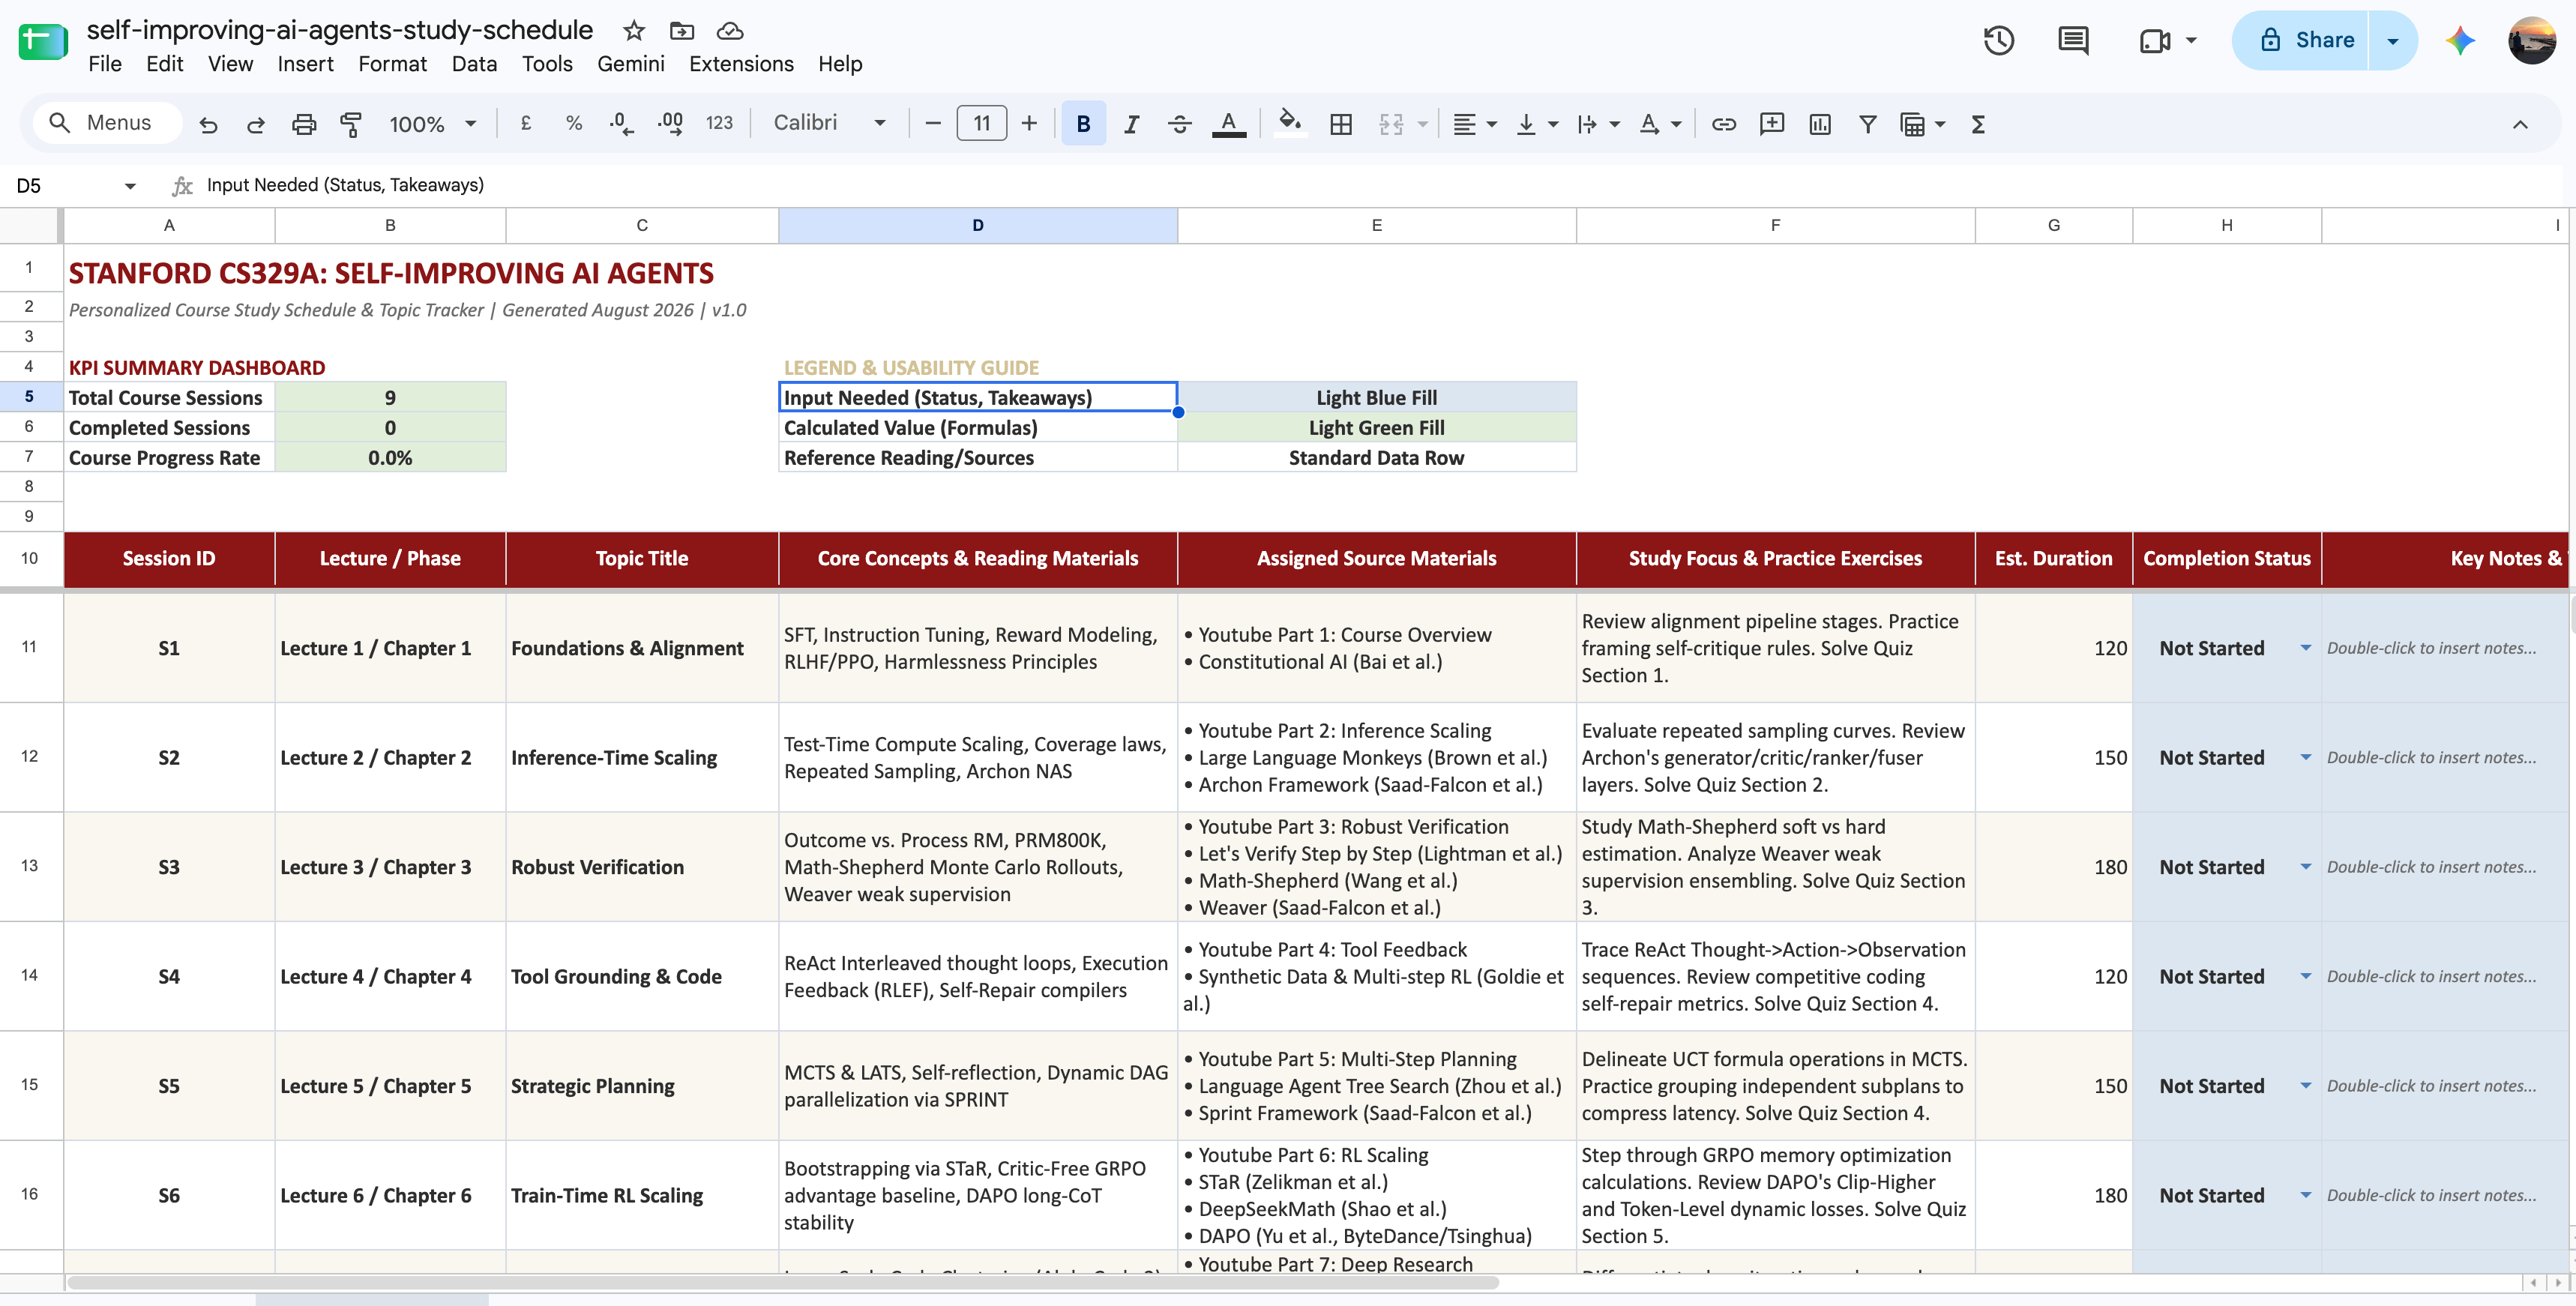The image size is (2576, 1306).
Task: Click the formula bar text
Action: click(345, 185)
